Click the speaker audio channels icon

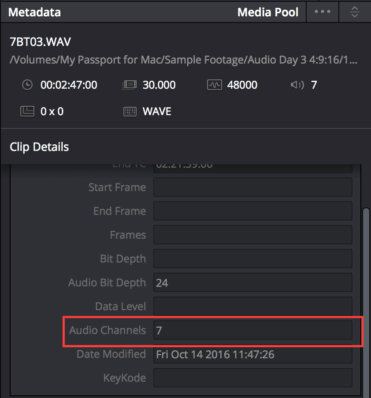297,85
